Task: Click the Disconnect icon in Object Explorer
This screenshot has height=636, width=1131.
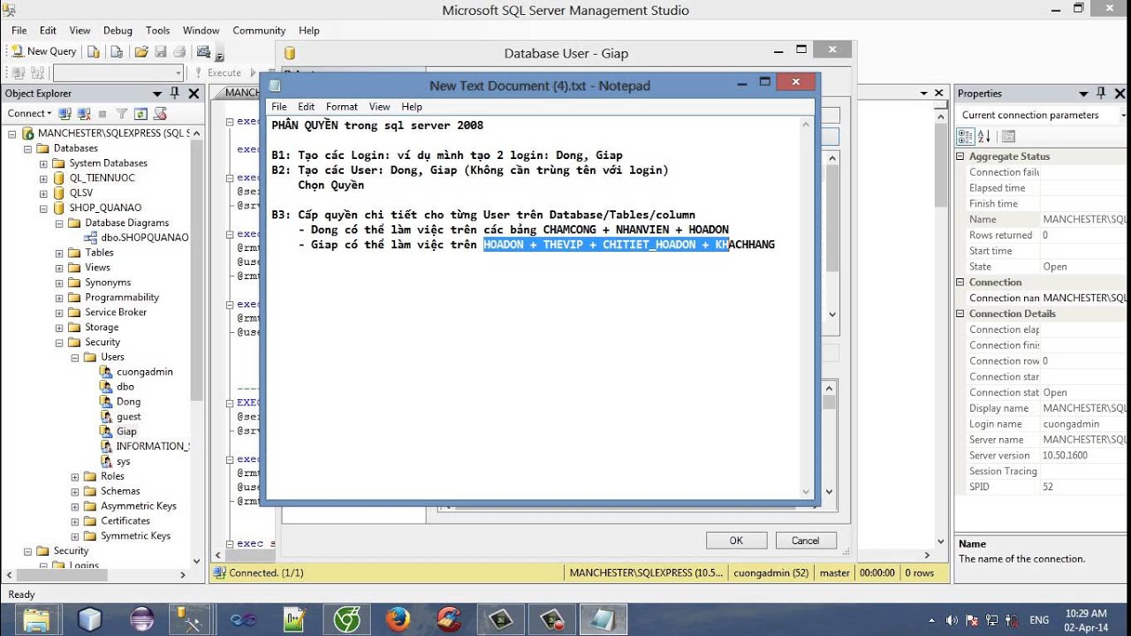Action: click(84, 114)
